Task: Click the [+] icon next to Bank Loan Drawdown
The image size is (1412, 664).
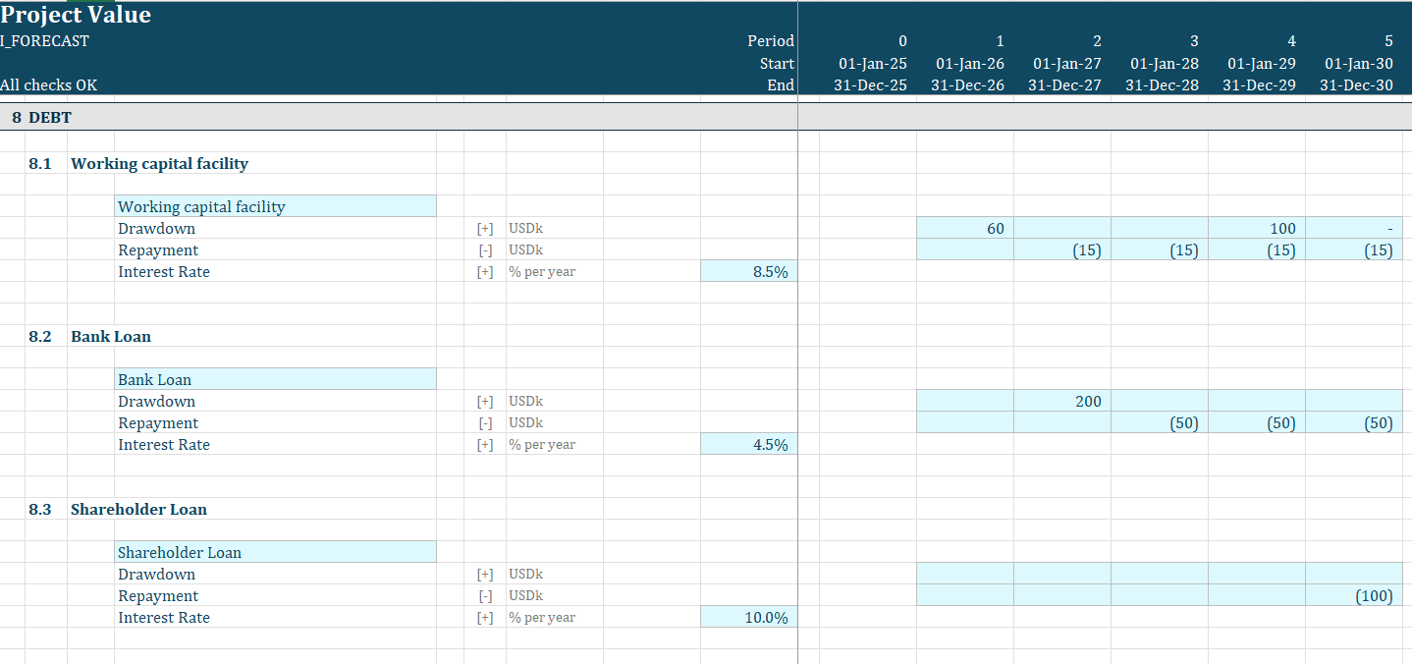Action: coord(484,401)
